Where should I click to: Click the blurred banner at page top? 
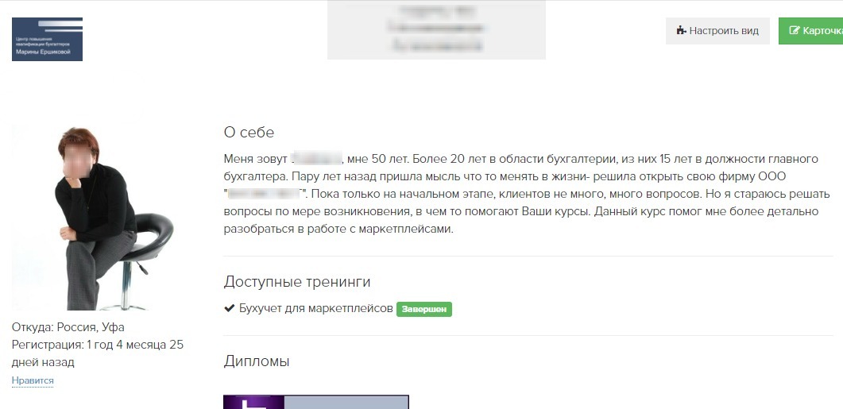coord(436,29)
